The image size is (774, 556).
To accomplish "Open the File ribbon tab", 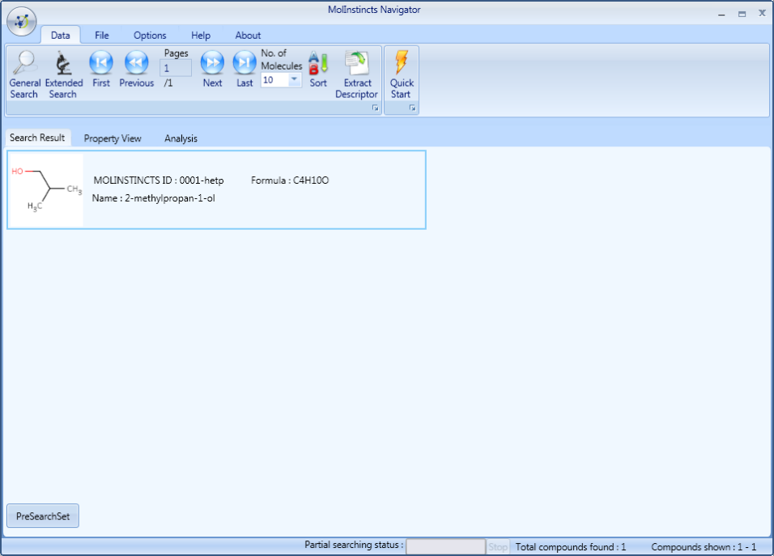I will click(x=102, y=36).
